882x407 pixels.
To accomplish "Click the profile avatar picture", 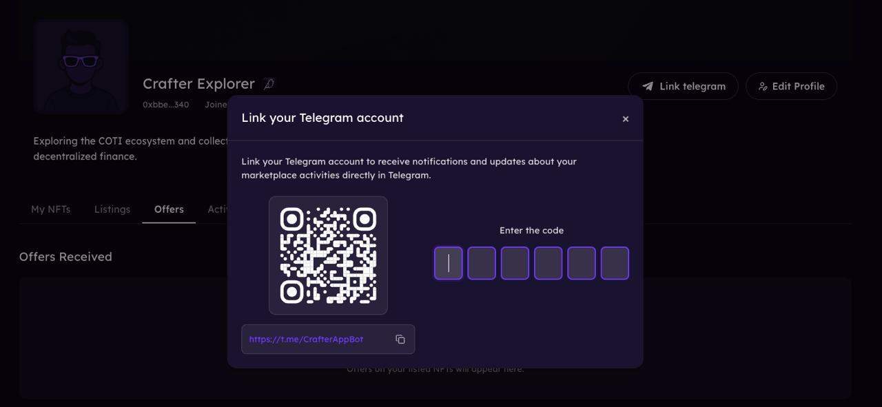I will pos(81,67).
